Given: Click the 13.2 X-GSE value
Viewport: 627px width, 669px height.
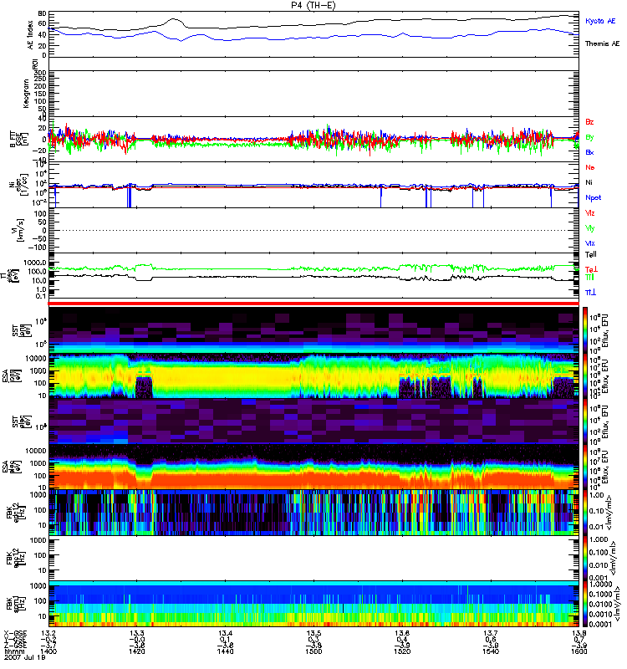Looking at the screenshot, I should (48, 633).
